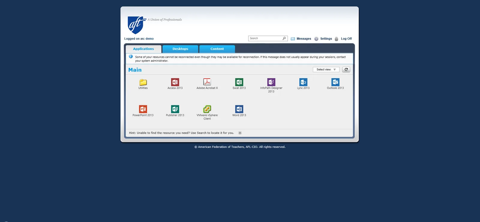This screenshot has width=480, height=222.
Task: Open VMware vSphere Client icon
Action: 207,109
